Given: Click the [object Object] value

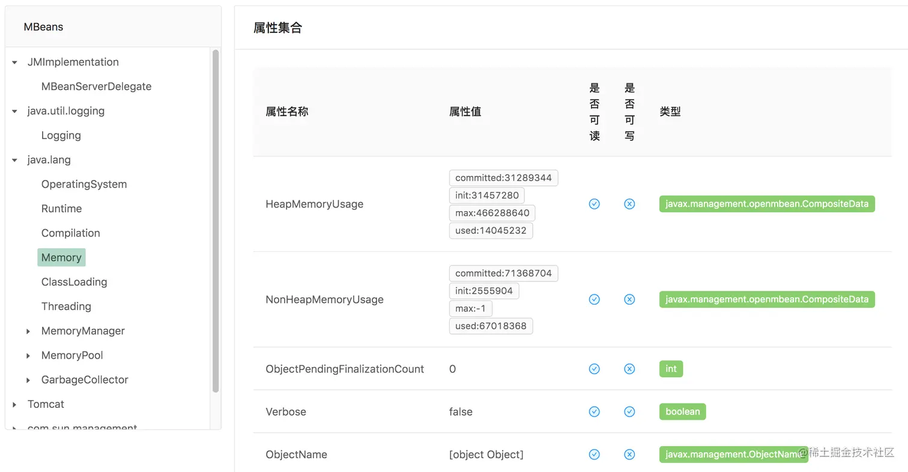Looking at the screenshot, I should (x=486, y=455).
